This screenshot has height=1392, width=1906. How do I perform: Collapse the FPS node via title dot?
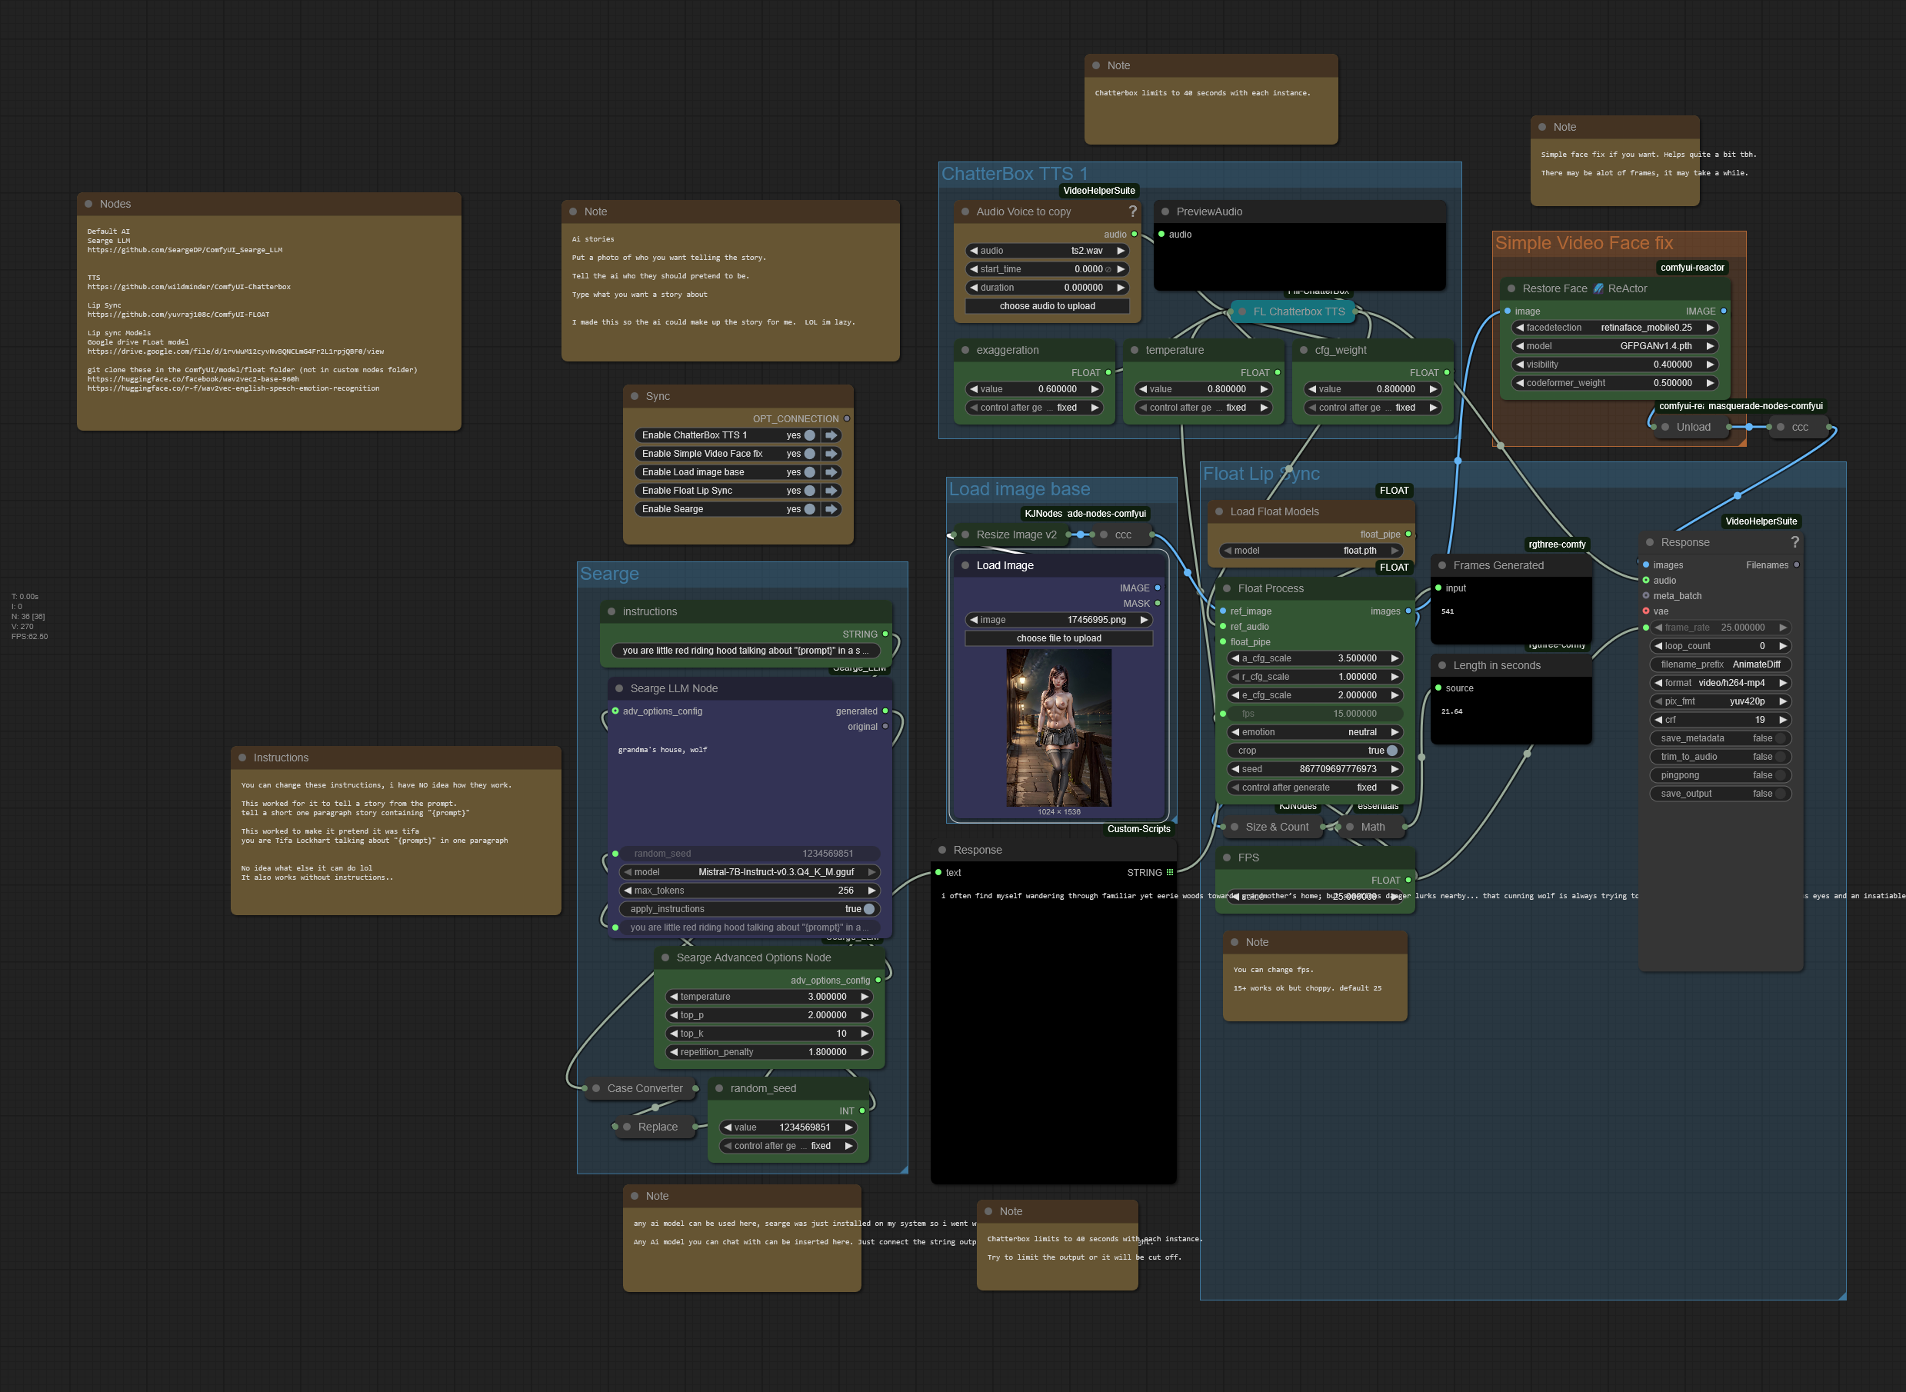click(1227, 858)
